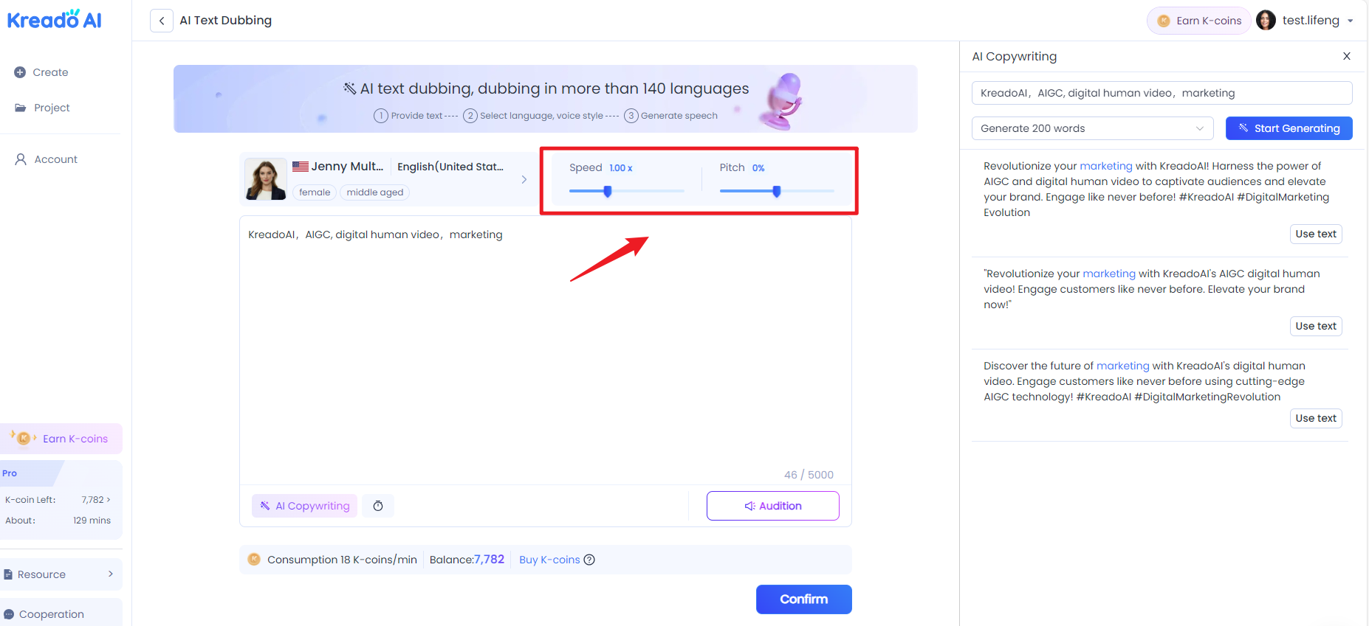Click the timer icon next to AI Copywriting
The image size is (1369, 626).
(378, 506)
